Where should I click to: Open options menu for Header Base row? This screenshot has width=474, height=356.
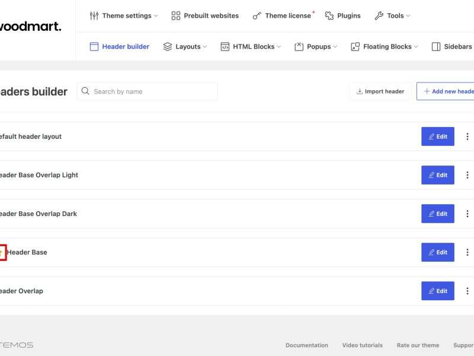[x=467, y=252]
